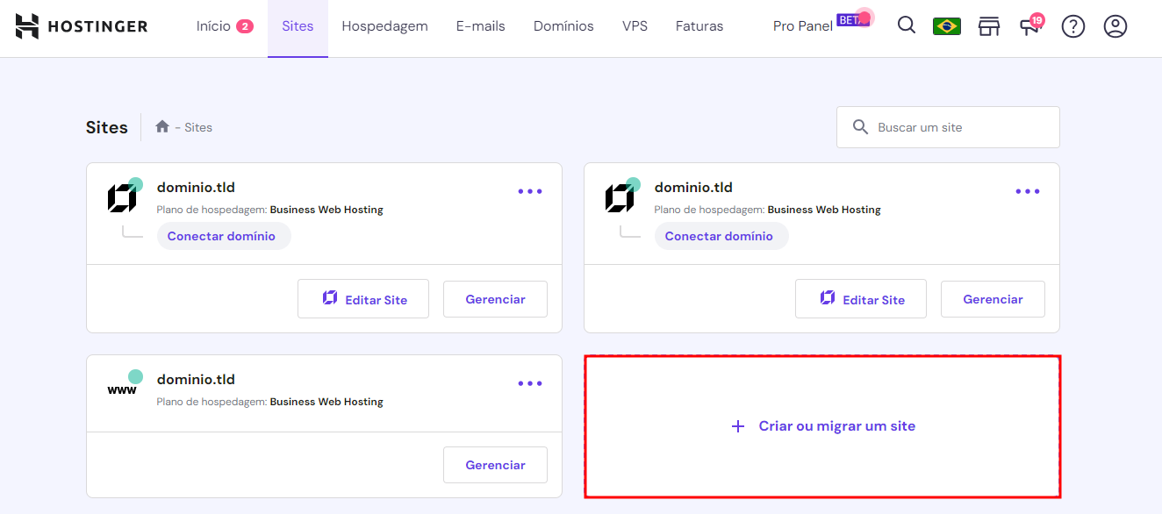This screenshot has height=514, width=1162.
Task: Open the three-dot menu on the bottom-left site card
Action: pos(530,383)
